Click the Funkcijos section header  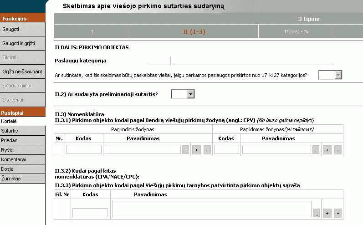pyautogui.click(x=22, y=18)
